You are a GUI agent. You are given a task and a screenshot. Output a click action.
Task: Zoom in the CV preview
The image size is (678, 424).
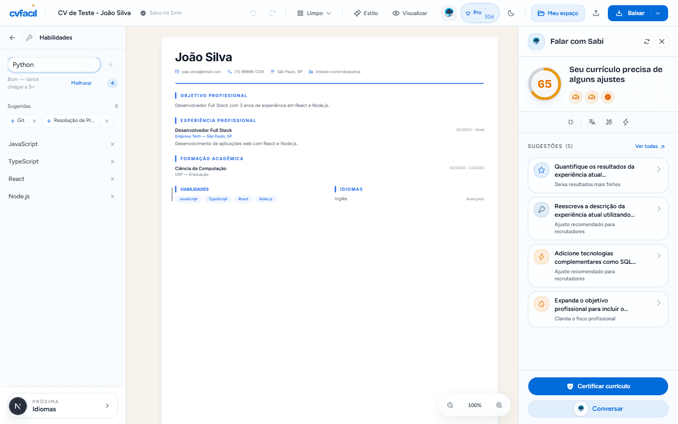499,405
